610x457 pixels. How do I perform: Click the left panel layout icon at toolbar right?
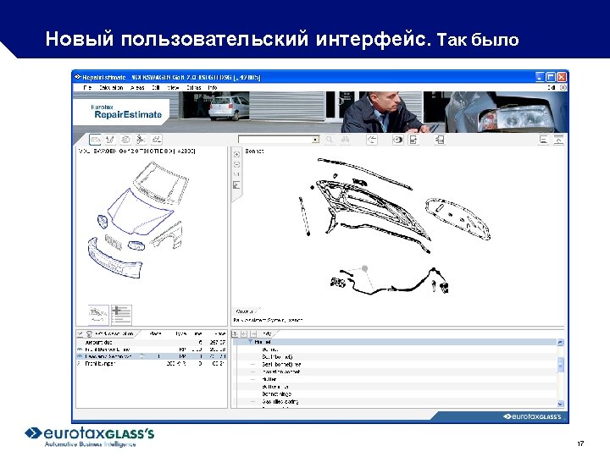pos(543,140)
